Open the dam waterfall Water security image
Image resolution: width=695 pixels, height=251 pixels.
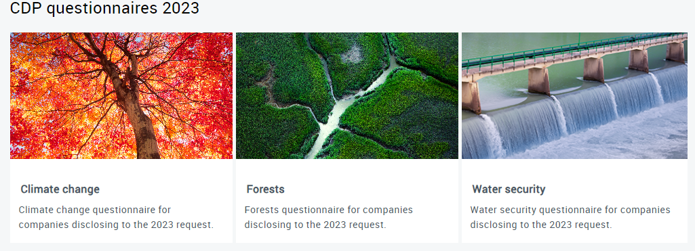click(574, 95)
